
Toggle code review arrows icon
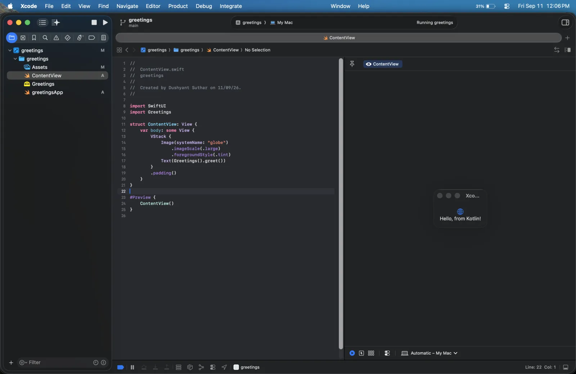[x=557, y=50]
